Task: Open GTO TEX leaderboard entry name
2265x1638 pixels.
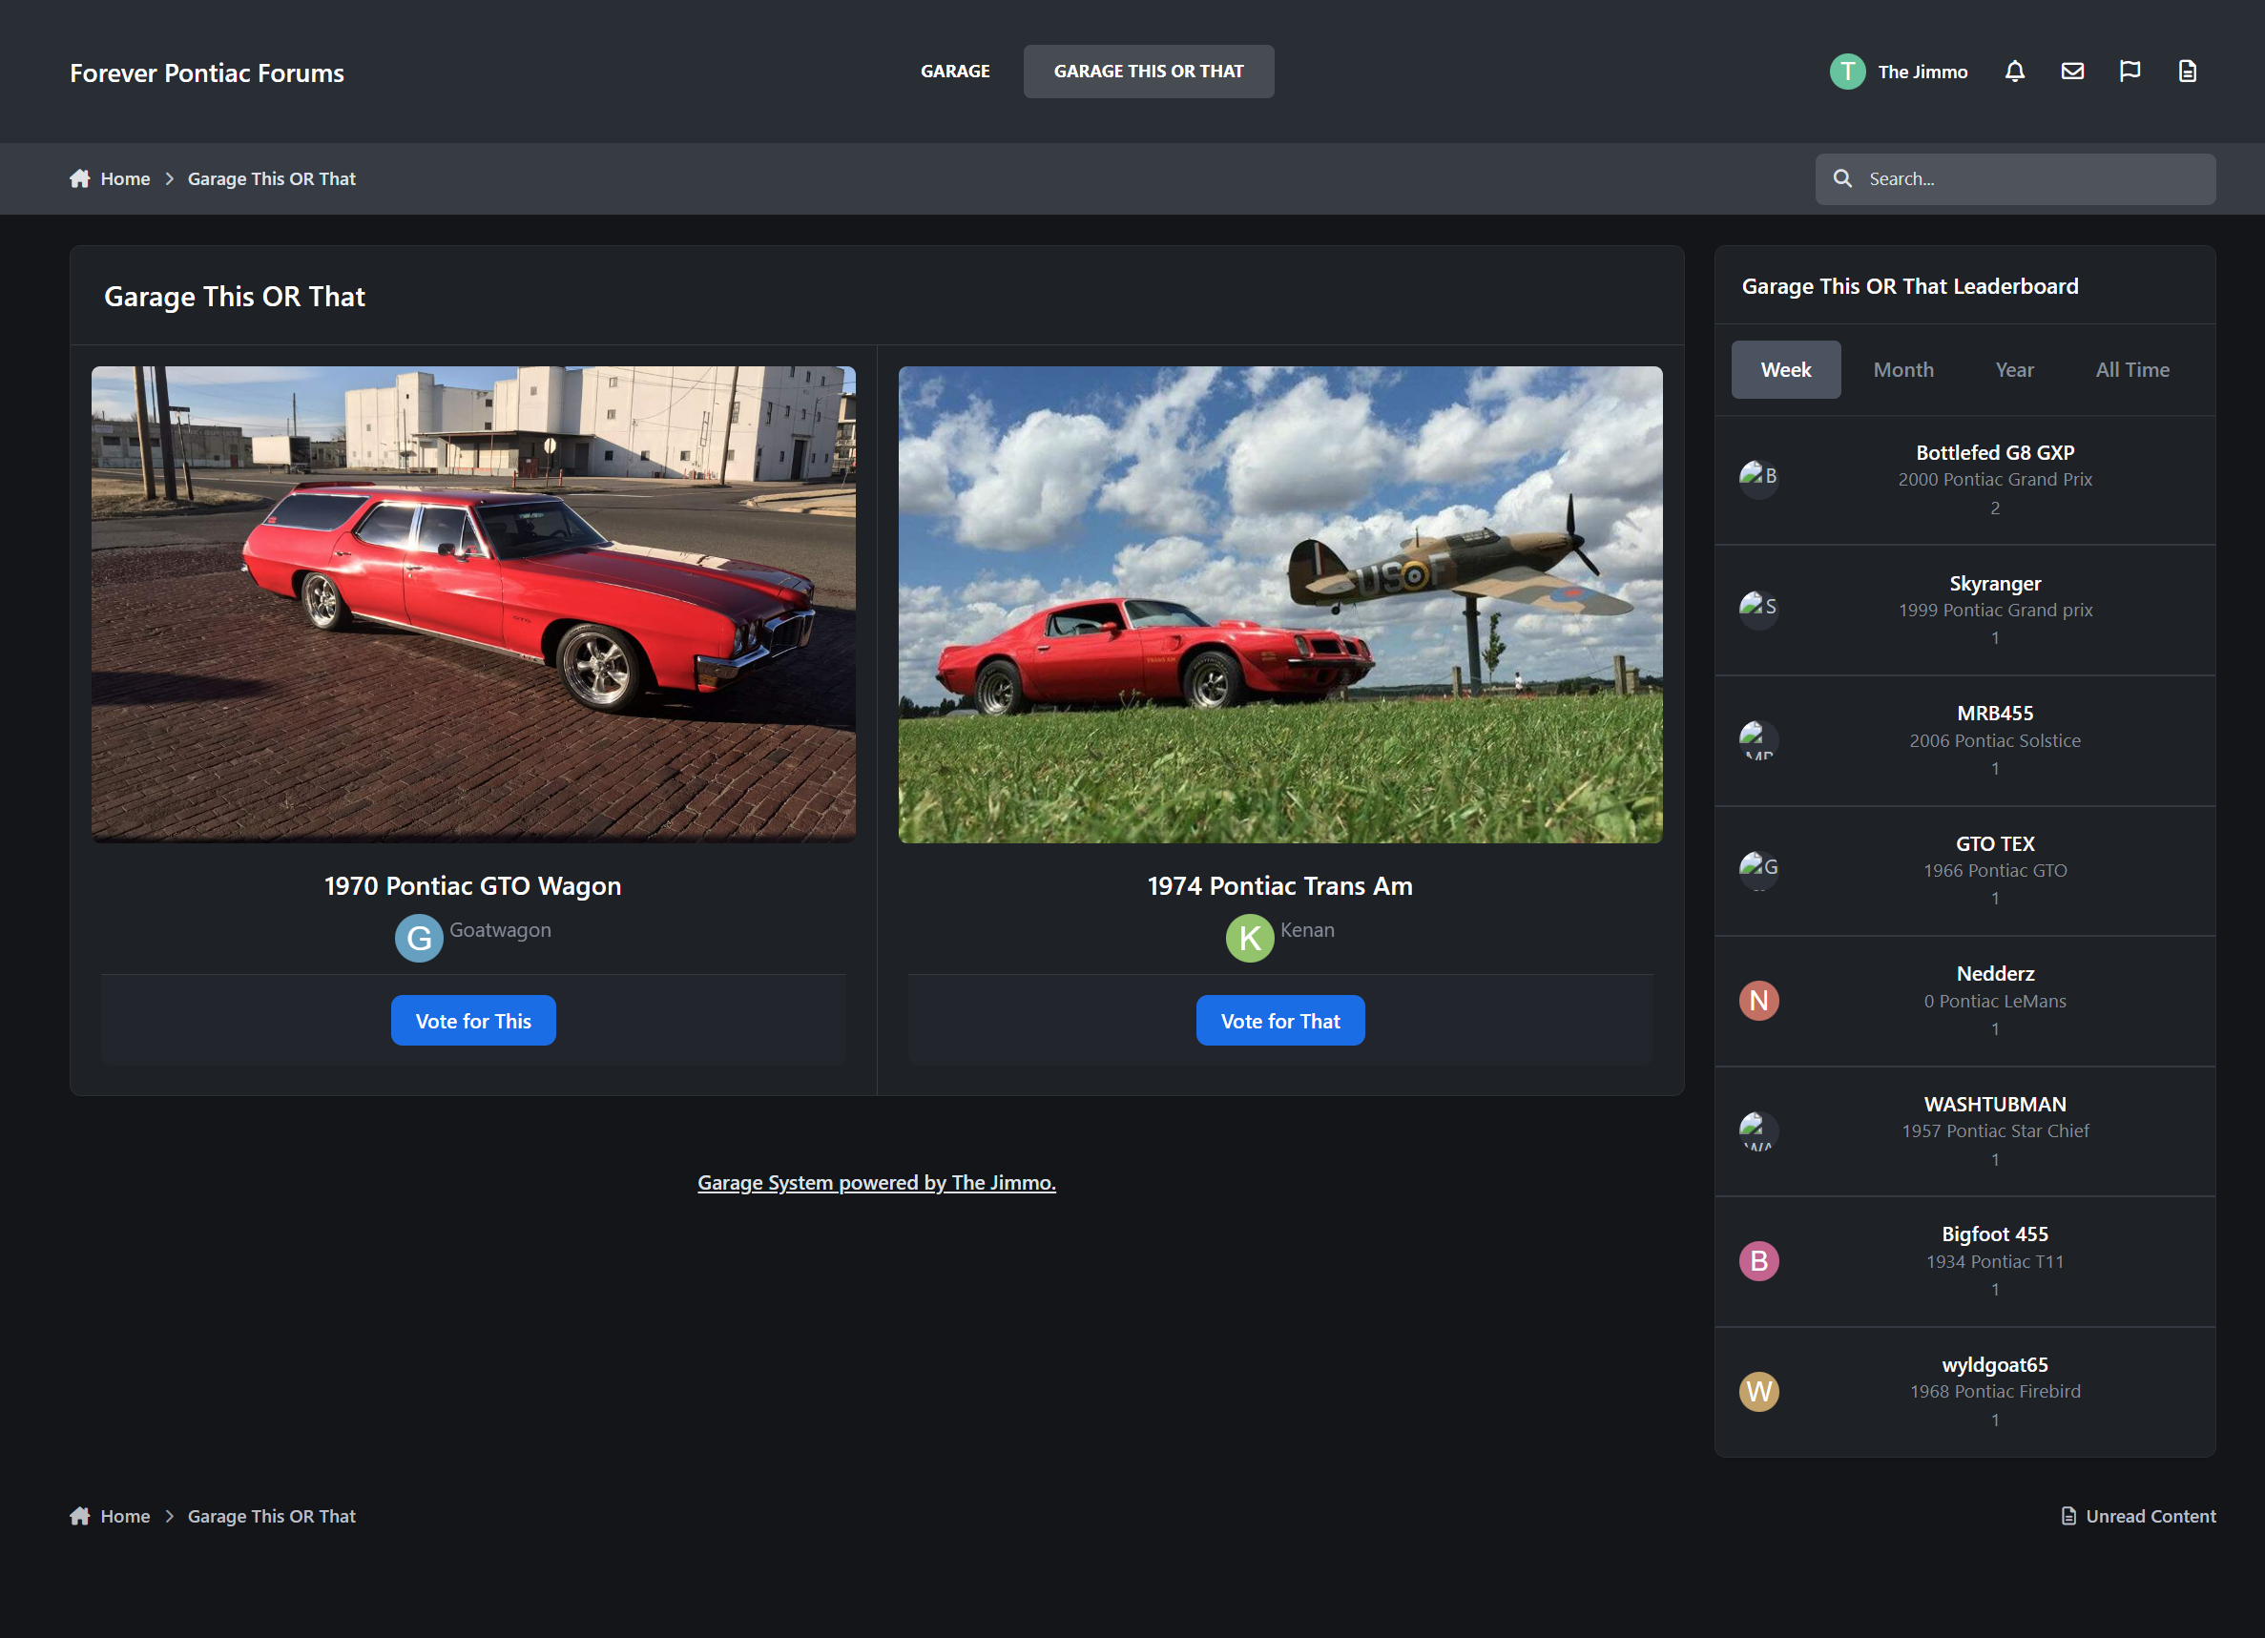Action: [x=1994, y=844]
